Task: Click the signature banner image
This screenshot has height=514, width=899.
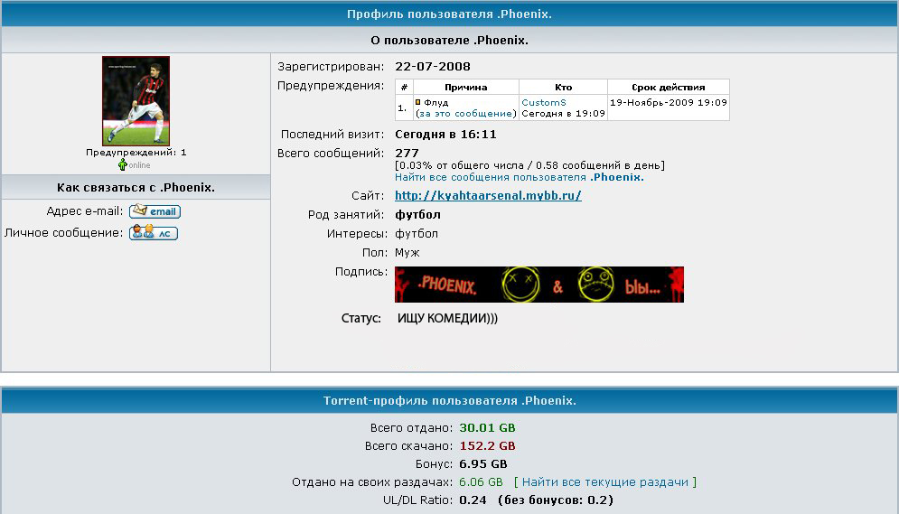Action: tap(538, 285)
